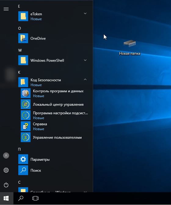Click the eToken folder icon
Screen dimensions: 171x205
pos(23,16)
